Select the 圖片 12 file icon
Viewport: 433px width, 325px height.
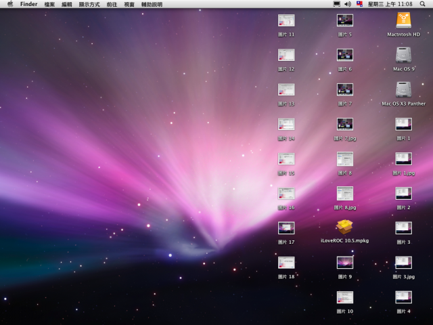point(286,55)
